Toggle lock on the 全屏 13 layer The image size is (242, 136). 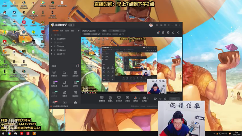(x=54, y=54)
